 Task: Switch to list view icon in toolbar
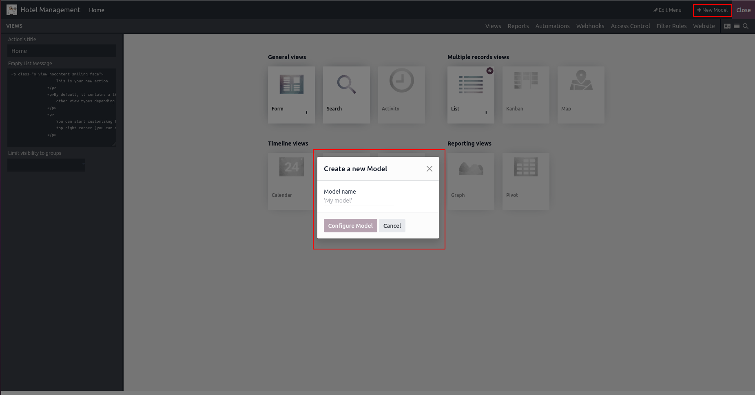(x=737, y=26)
